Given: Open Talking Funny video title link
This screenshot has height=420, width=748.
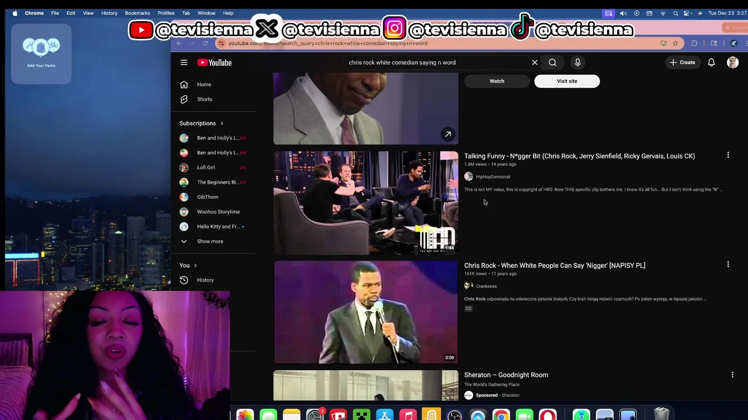Looking at the screenshot, I should pyautogui.click(x=579, y=156).
